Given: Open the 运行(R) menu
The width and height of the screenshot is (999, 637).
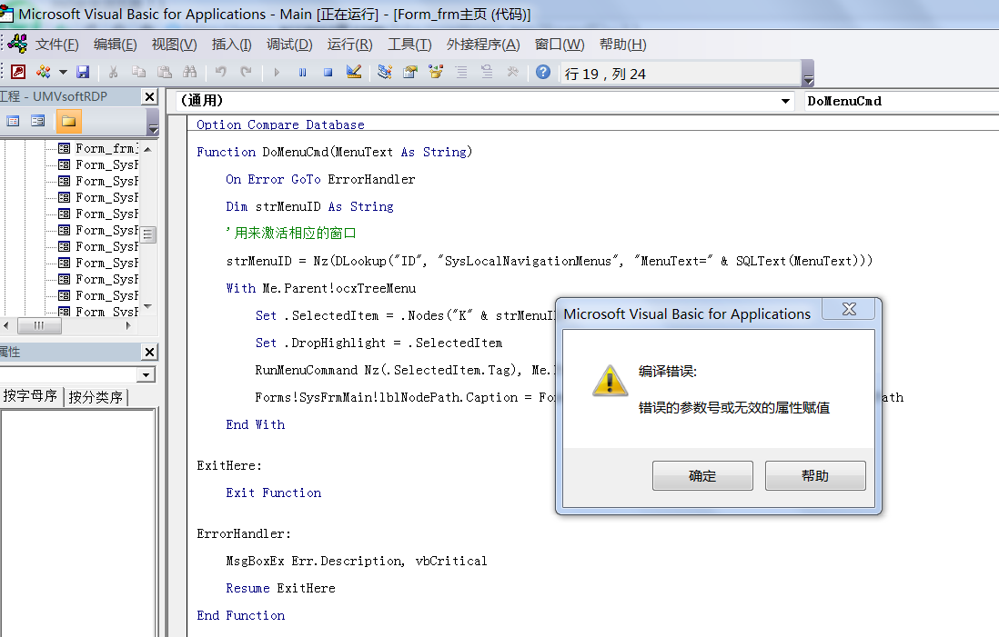Looking at the screenshot, I should pos(349,44).
